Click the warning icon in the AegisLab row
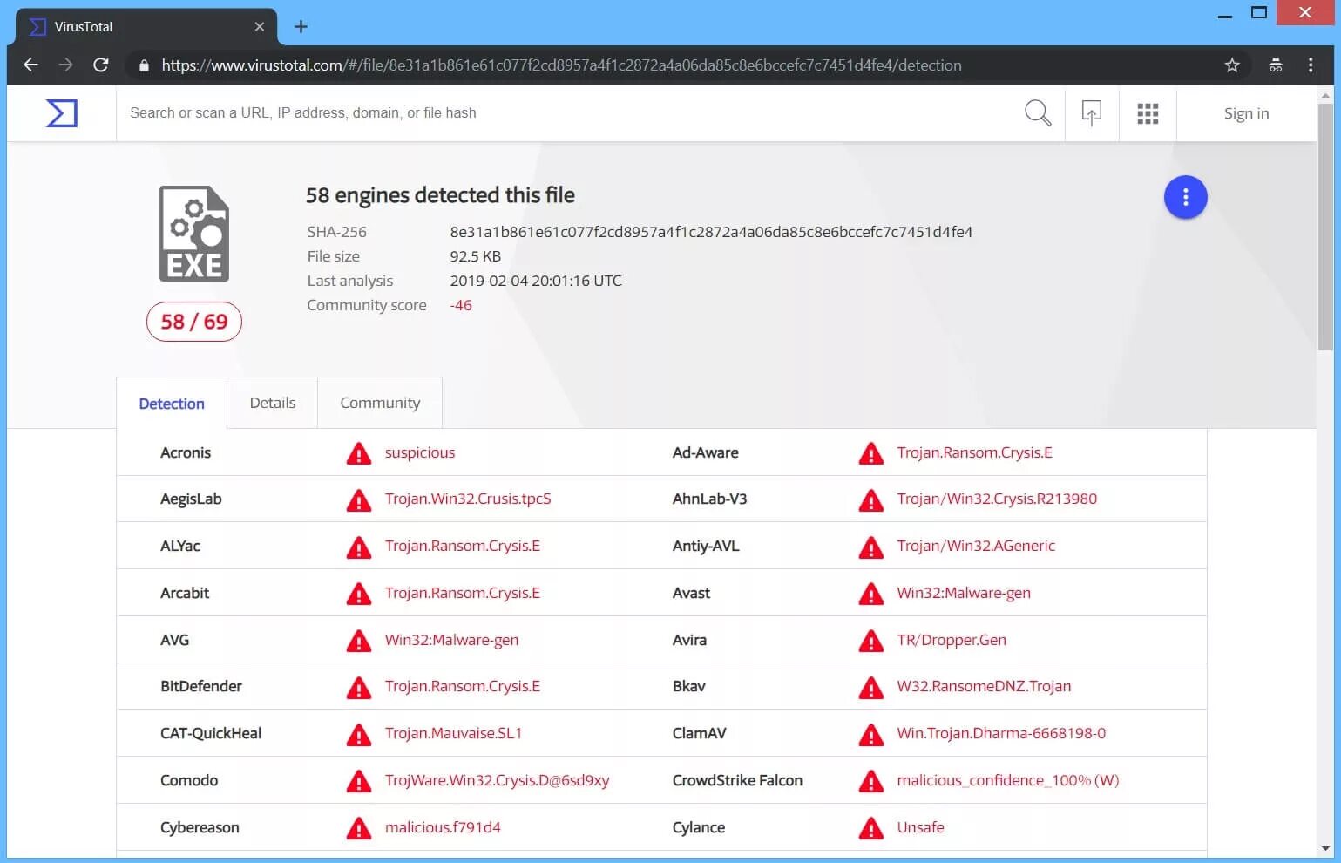This screenshot has width=1341, height=863. 359,500
